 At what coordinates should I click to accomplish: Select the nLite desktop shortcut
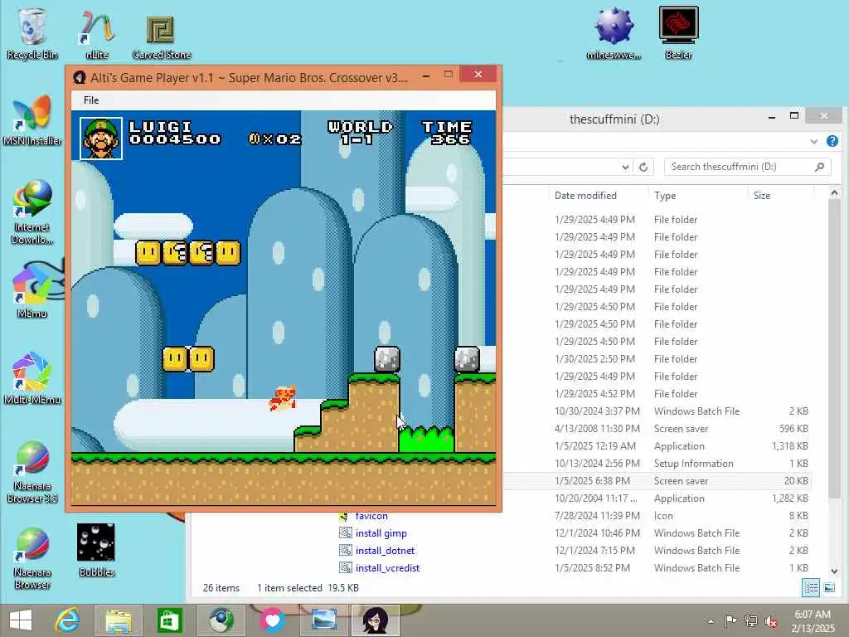97,33
